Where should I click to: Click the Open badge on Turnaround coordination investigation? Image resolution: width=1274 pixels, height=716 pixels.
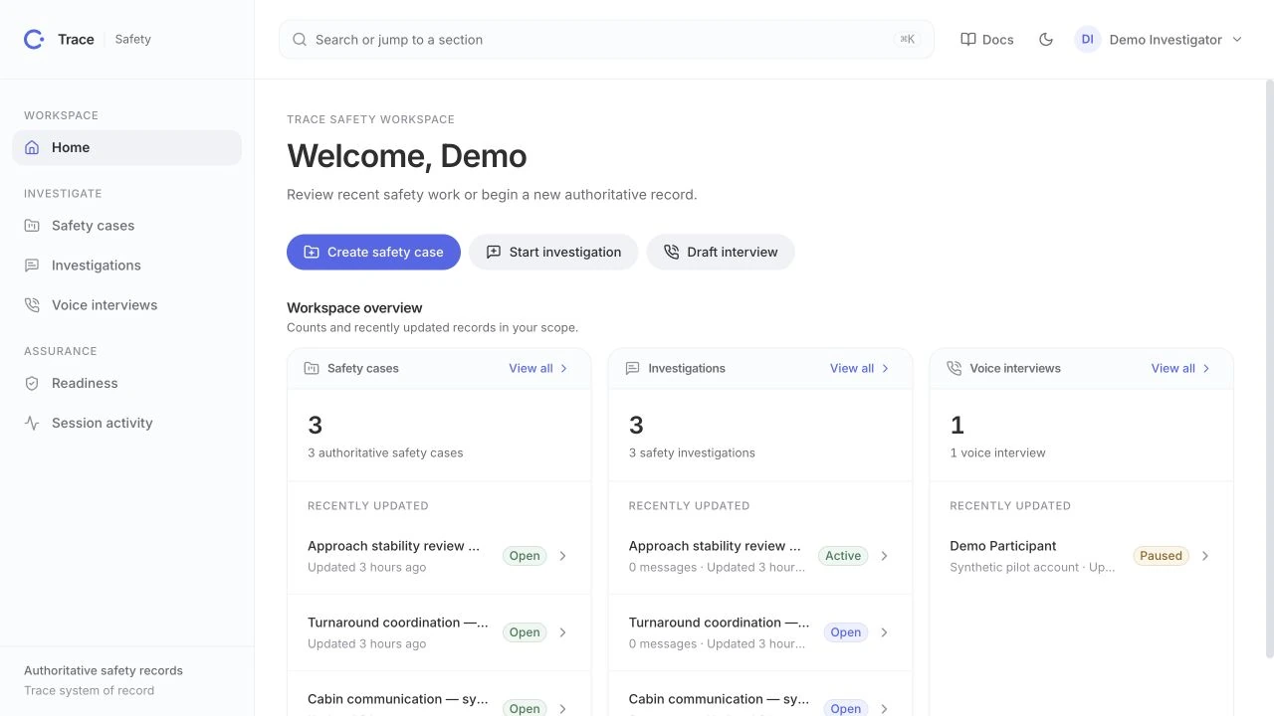pyautogui.click(x=846, y=632)
